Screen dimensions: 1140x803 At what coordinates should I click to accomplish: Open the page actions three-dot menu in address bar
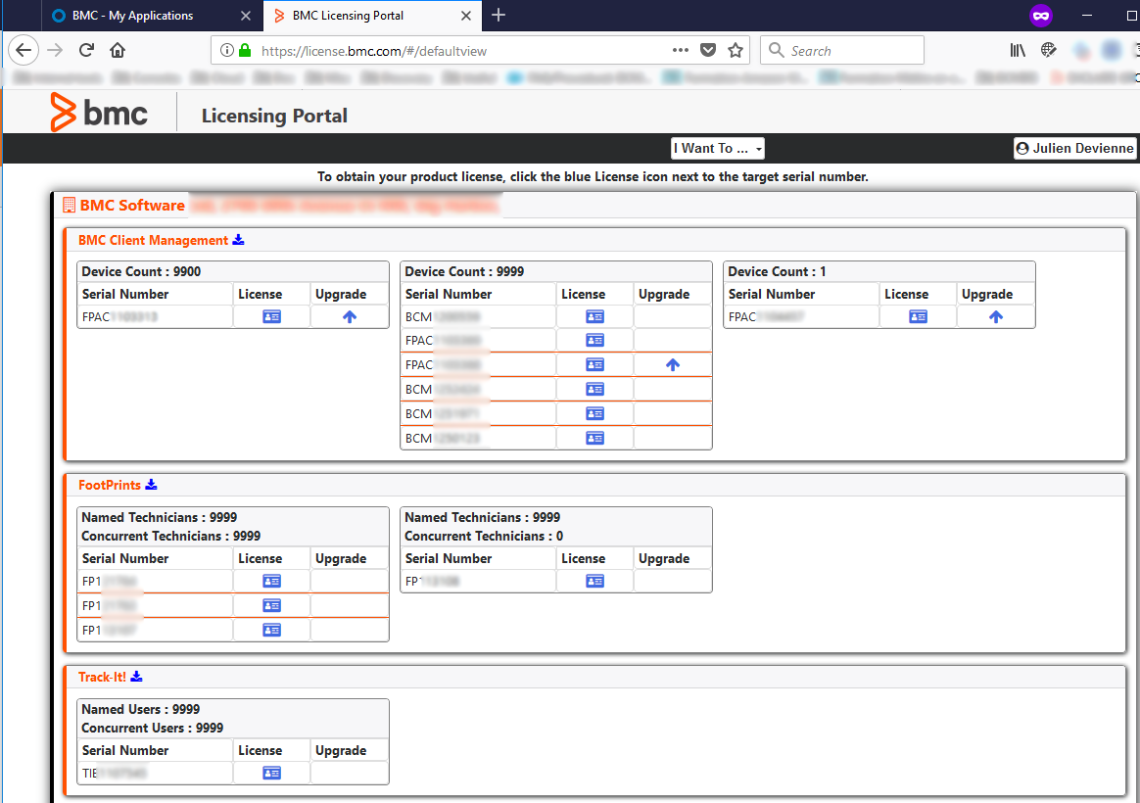(x=681, y=50)
